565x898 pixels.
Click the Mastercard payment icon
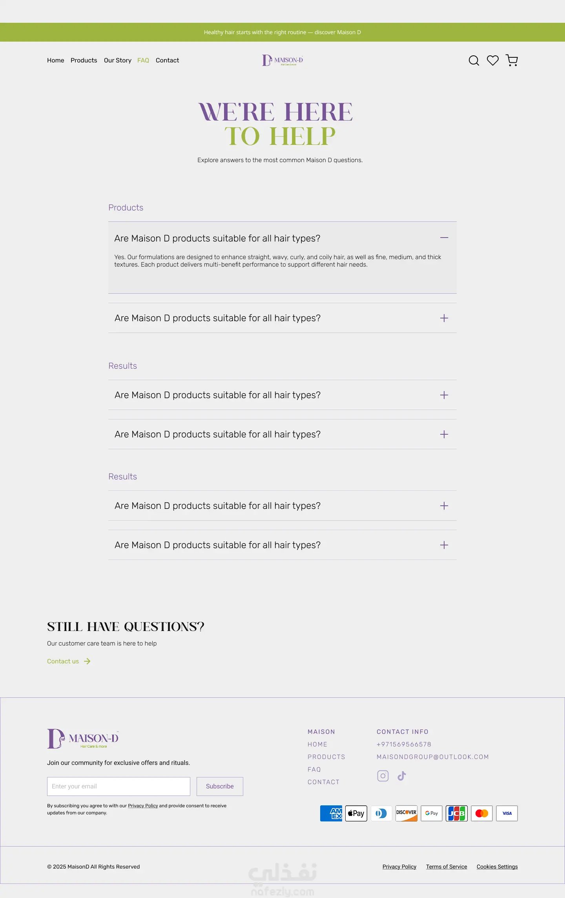[482, 813]
